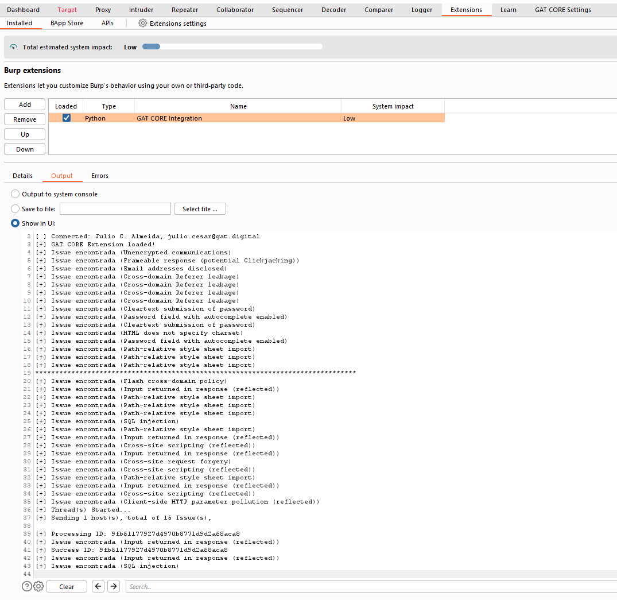
Task: Select Show in UI radio option
Action: pyautogui.click(x=15, y=223)
